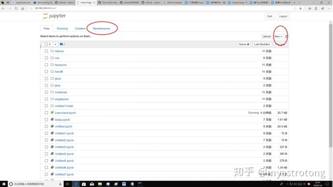
Task: Open File Explorer from taskbar
Action: [100, 184]
